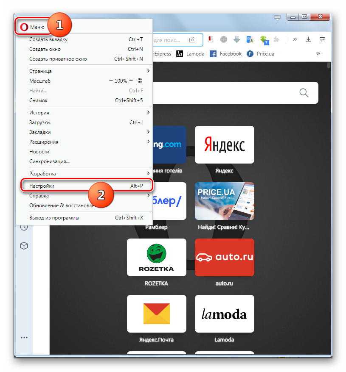The image size is (346, 372).
Task: Click the magnifier icon in search box
Action: (304, 93)
